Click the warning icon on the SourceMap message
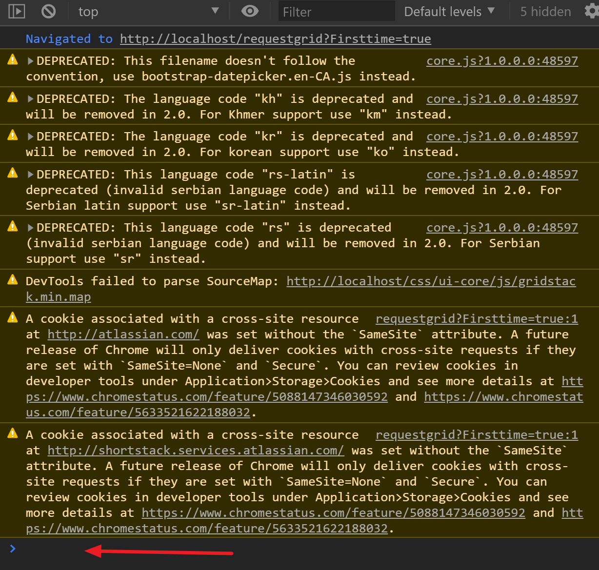 [x=13, y=280]
